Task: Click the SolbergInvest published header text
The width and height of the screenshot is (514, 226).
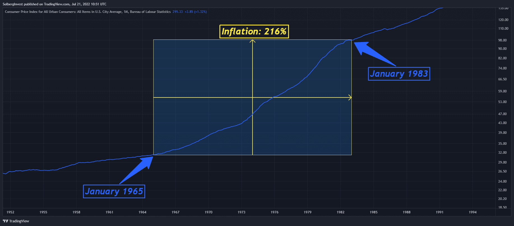Action: pyautogui.click(x=54, y=4)
